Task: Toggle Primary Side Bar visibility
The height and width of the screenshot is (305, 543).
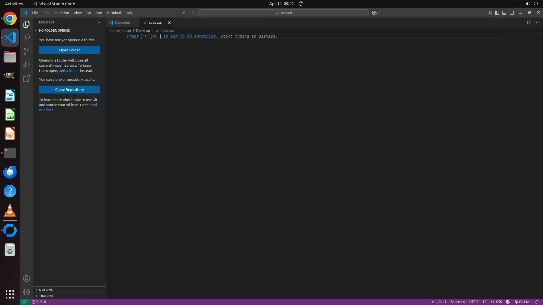Action: [497, 13]
